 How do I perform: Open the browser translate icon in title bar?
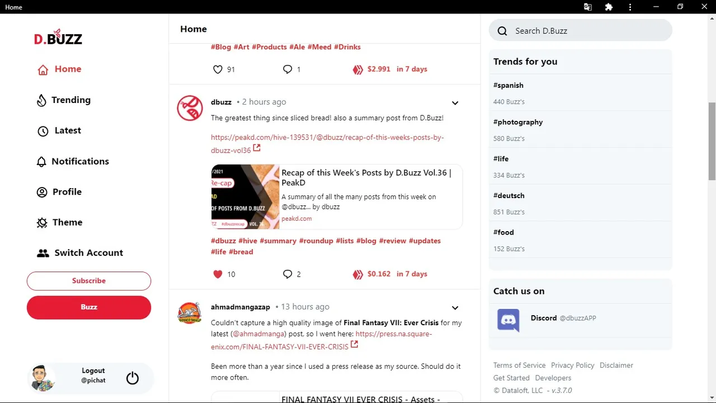tap(588, 7)
